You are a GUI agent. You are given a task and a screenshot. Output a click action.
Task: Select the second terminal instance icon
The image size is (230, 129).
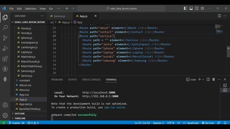click(225, 90)
